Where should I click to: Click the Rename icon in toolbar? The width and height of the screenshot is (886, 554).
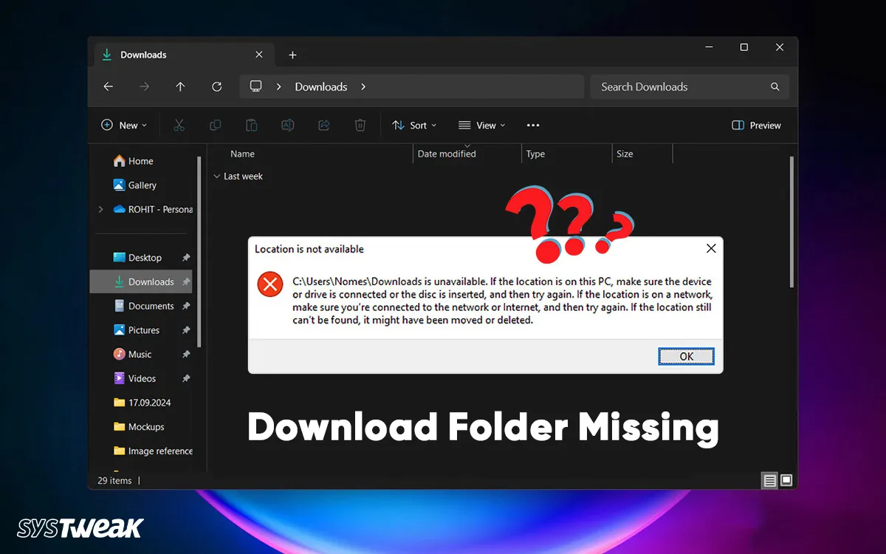tap(287, 126)
